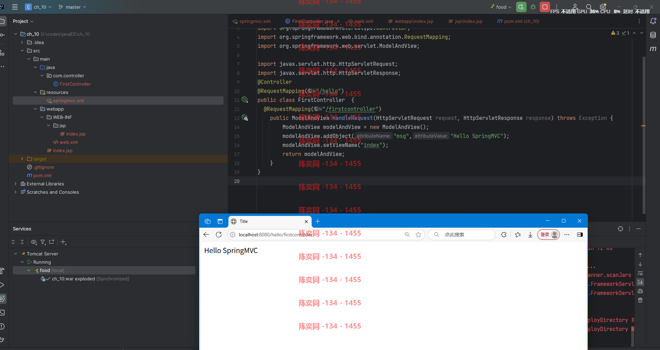
Task: Click the /firstcontroller mapping URL
Action: coord(352,109)
